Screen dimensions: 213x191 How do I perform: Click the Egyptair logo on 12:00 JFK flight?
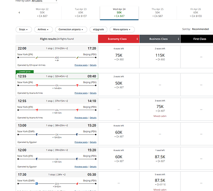coord(37,159)
